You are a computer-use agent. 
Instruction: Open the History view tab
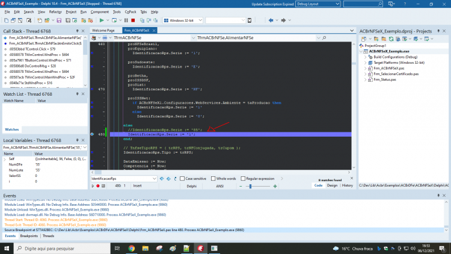(347, 185)
